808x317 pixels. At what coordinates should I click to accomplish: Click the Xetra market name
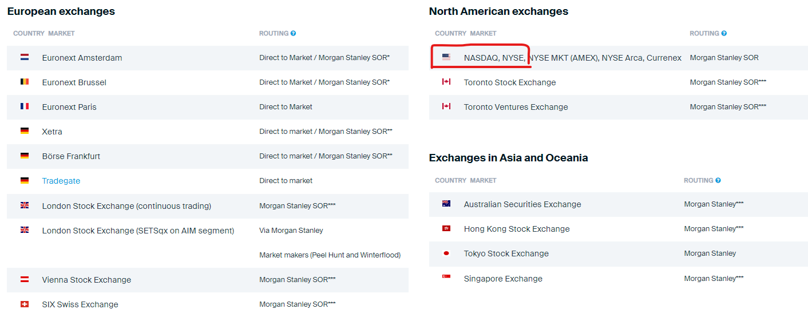pos(52,132)
